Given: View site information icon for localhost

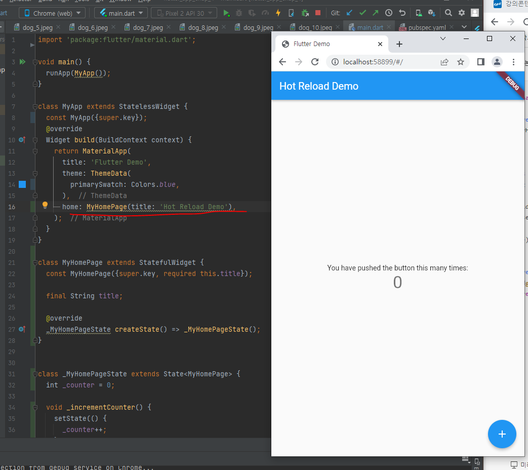Looking at the screenshot, I should [335, 62].
